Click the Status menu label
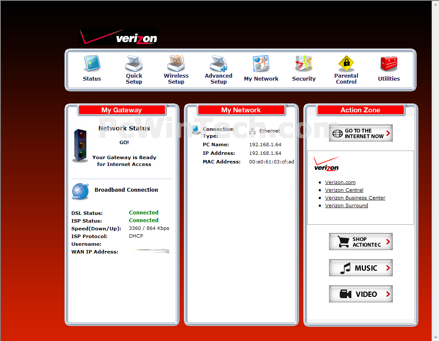This screenshot has width=439, height=341. click(92, 79)
